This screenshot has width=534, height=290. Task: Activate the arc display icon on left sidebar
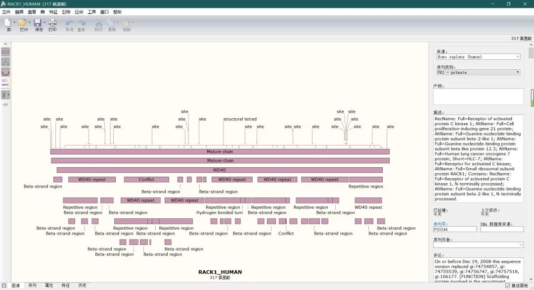click(5, 71)
